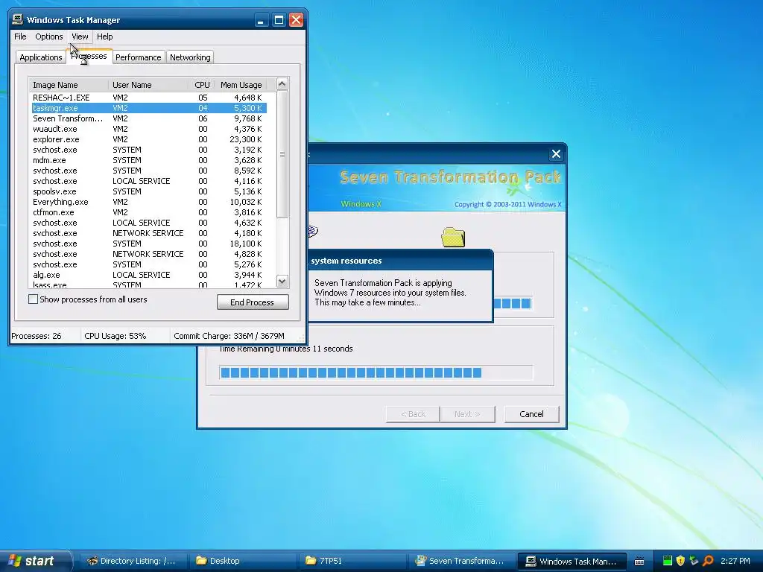Click the yellow folder icon in installer

pos(453,238)
